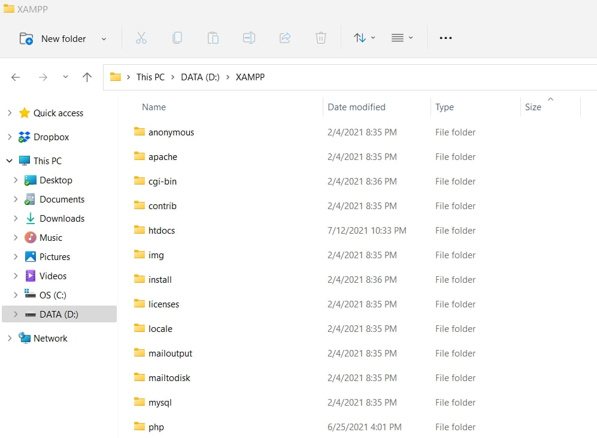The image size is (597, 438).
Task: Select the locale folder icon
Action: [x=140, y=328]
